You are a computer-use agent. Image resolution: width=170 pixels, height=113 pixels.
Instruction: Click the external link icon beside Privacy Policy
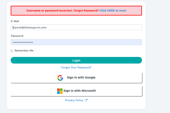86,100
